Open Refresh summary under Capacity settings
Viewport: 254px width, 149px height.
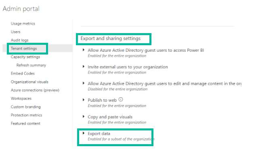(31, 65)
